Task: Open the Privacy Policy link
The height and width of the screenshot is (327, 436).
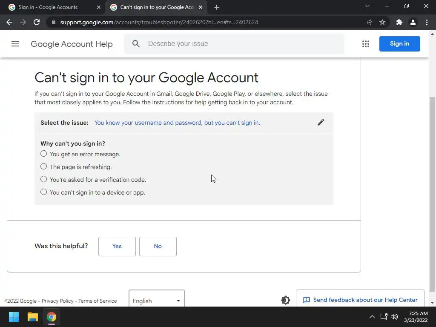Action: 57,301
